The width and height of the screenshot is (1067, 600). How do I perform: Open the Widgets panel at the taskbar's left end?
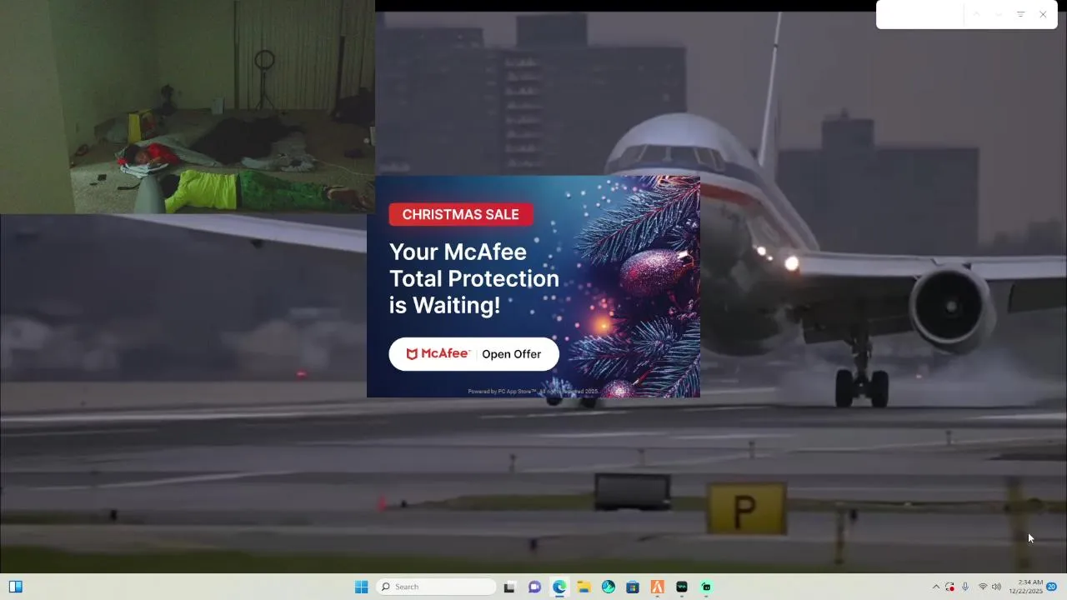15,587
